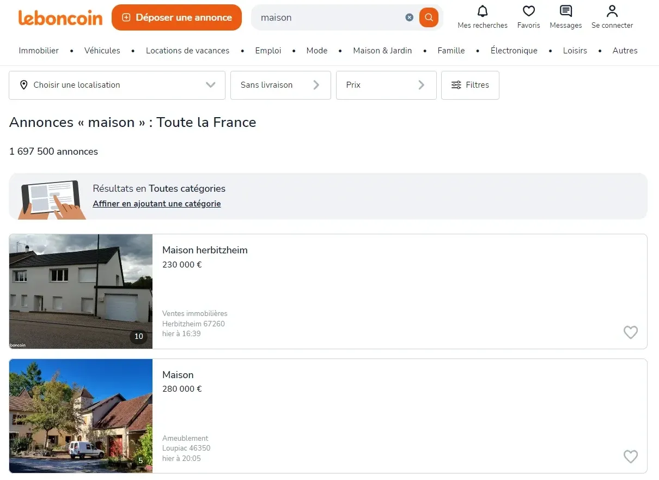
Task: Open Affiner en ajoutant une catégorie link
Action: pos(157,203)
